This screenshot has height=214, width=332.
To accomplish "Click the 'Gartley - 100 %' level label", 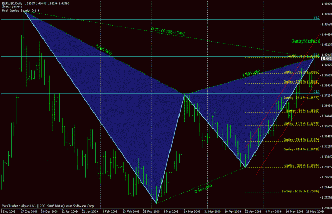I will pyautogui.click(x=302, y=165).
